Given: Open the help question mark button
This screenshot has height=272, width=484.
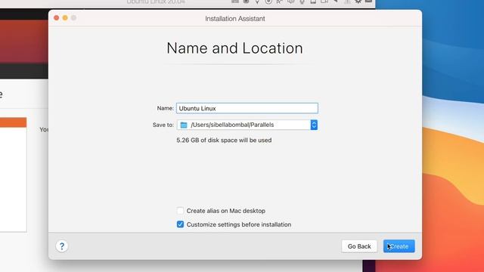Looking at the screenshot, I should [x=62, y=246].
